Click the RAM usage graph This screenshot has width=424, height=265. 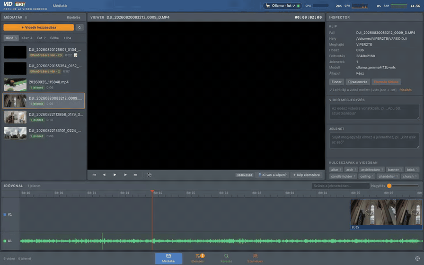399,6
